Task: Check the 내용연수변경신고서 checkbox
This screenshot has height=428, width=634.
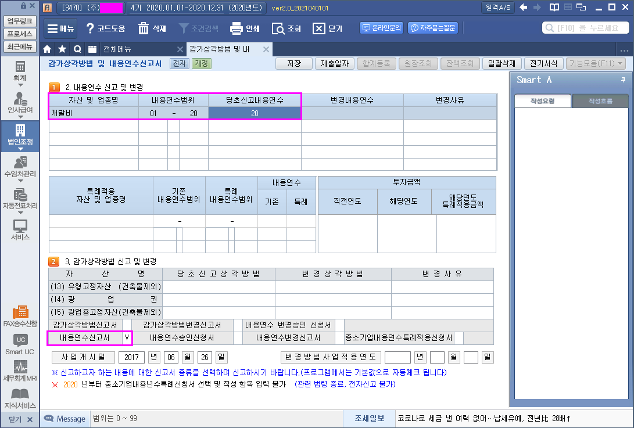Action: click(340, 337)
